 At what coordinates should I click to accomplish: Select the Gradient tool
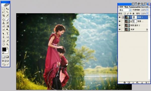(7, 26)
